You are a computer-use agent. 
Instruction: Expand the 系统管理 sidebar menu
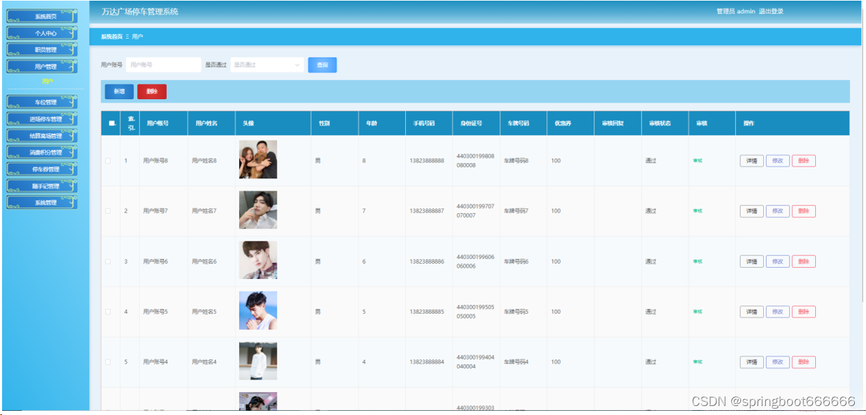point(42,202)
